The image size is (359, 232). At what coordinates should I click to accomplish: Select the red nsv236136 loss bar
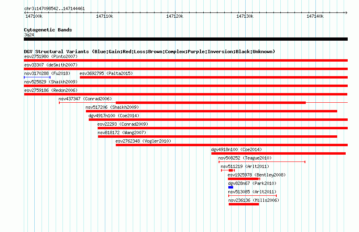click(x=244, y=204)
